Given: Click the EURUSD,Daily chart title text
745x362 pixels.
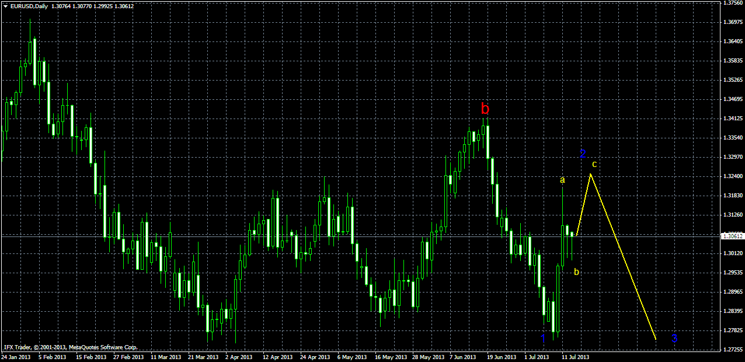Looking at the screenshot, I should (29, 6).
